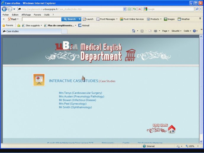The width and height of the screenshot is (204, 153).
Task: Click the presentation board case studies icon
Action: (x=39, y=80)
